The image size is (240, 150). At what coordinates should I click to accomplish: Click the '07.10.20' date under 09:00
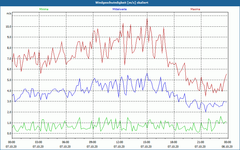pyautogui.click(x=92, y=147)
